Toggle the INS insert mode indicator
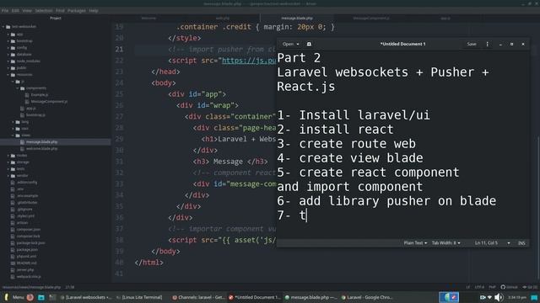This screenshot has height=303, width=540. [521, 243]
